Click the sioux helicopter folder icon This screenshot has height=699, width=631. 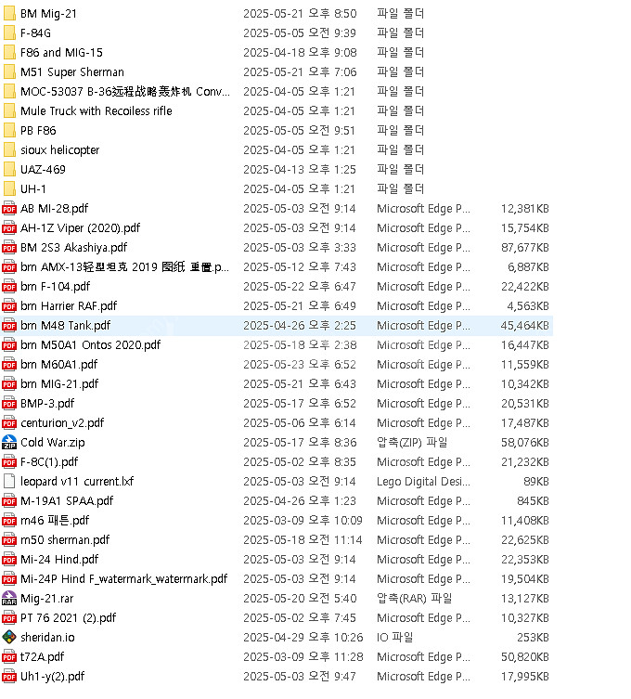tap(9, 149)
